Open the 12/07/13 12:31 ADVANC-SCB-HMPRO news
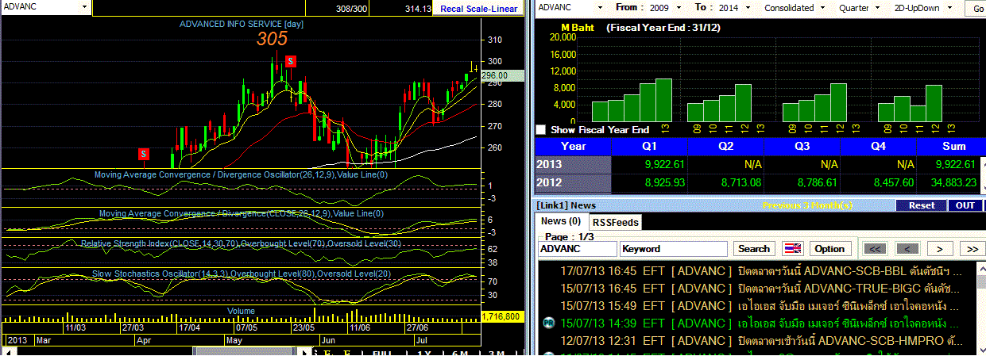The width and height of the screenshot is (986, 356). click(x=756, y=340)
